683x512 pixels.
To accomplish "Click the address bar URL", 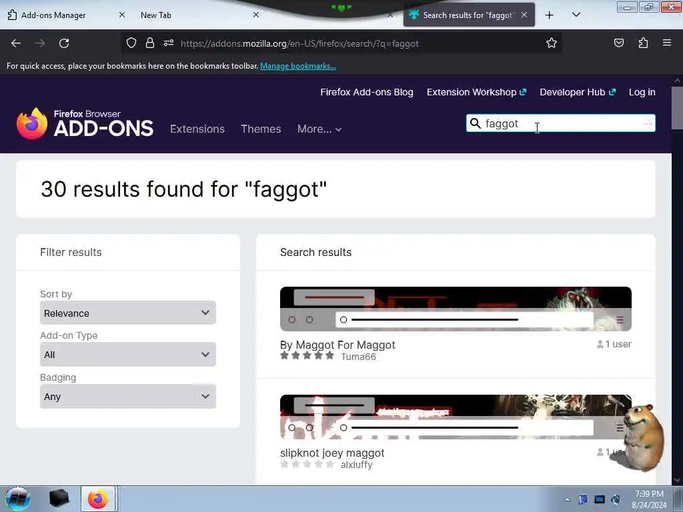I will 299,43.
